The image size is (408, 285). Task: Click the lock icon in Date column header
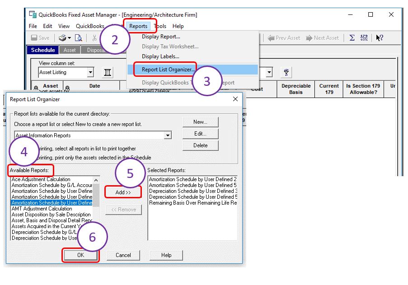[67, 88]
